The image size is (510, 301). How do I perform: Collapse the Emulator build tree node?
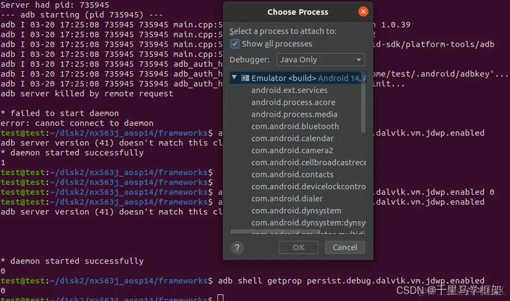pyautogui.click(x=234, y=78)
